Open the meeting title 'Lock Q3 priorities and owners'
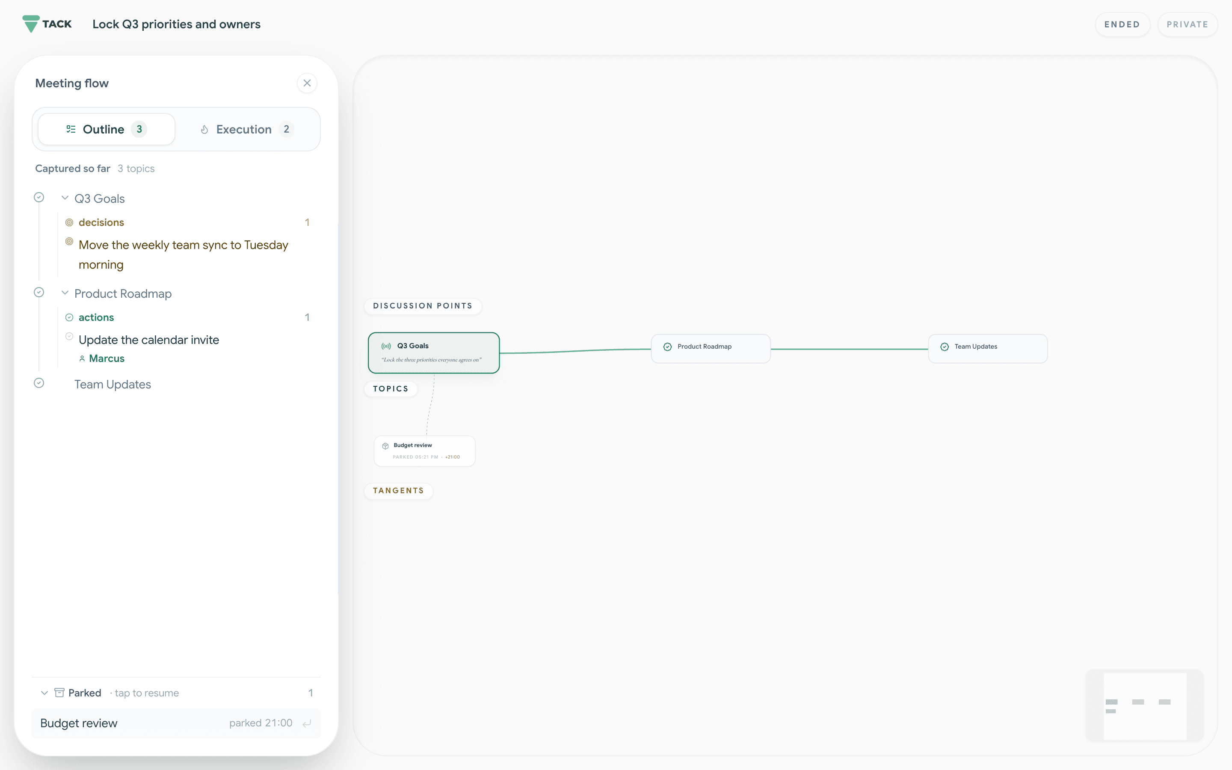Screen dimensions: 1232x770 [x=176, y=24]
